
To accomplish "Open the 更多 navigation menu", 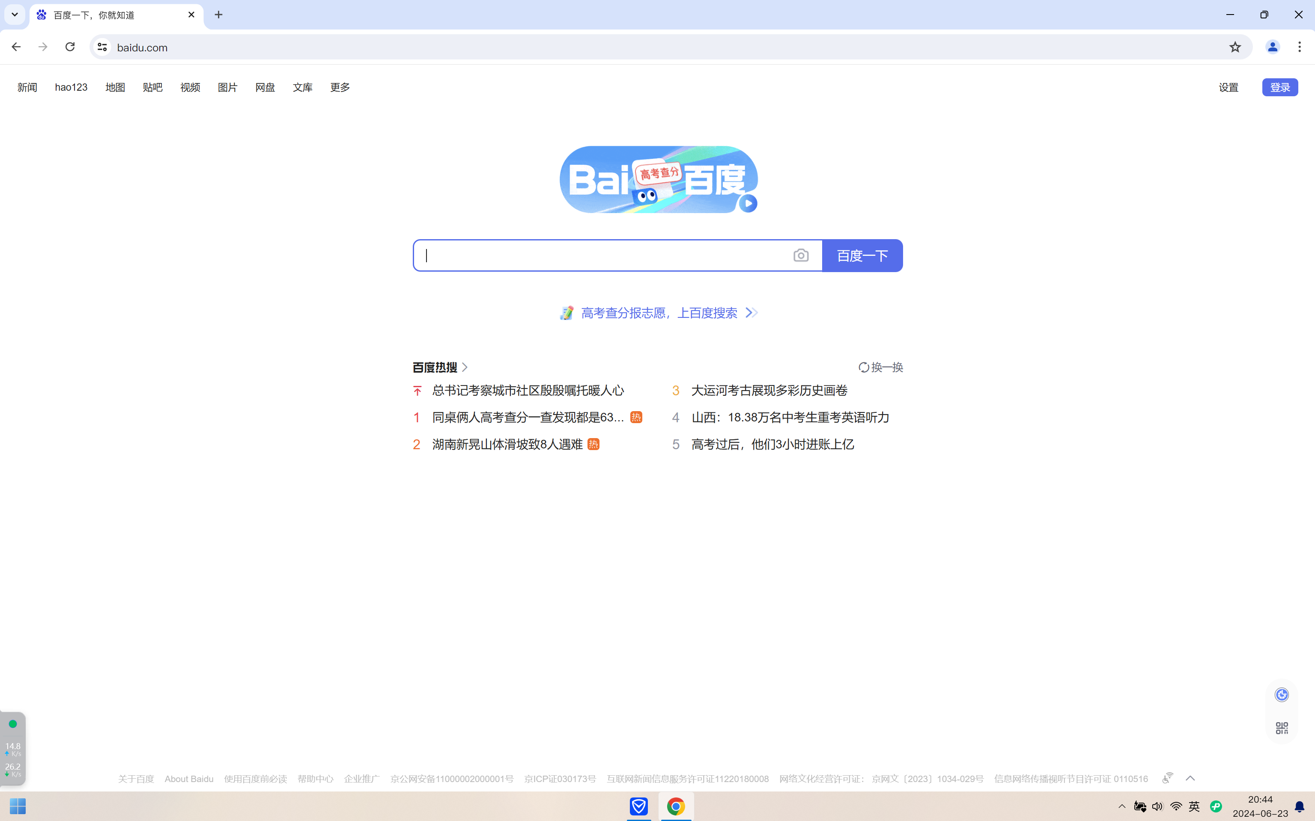I will point(340,87).
